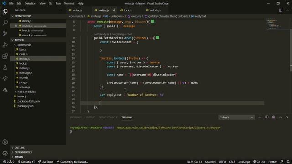Collapse the Open Editors section

[38, 16]
